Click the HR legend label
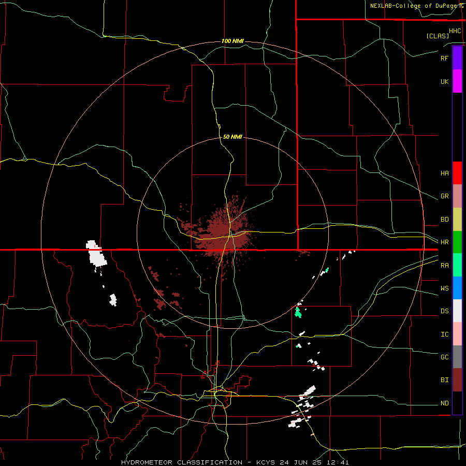The image size is (466, 466). (x=444, y=242)
